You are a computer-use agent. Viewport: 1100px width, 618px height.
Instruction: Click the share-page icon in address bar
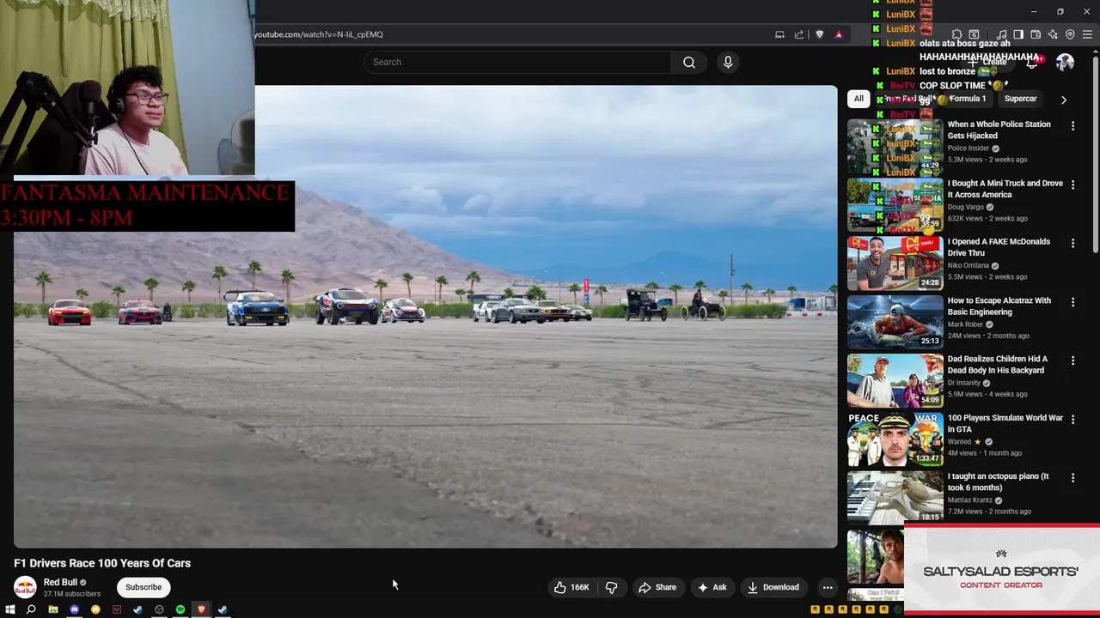pos(799,34)
